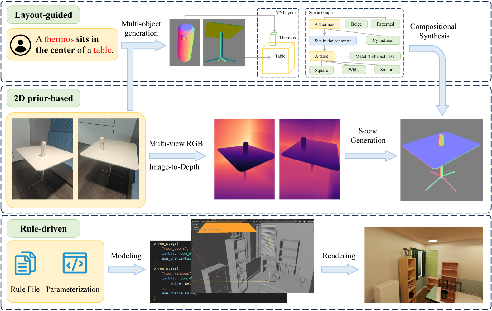492x311 pixels.
Task: Click the 'Scene Graph' panel title
Action: point(321,12)
